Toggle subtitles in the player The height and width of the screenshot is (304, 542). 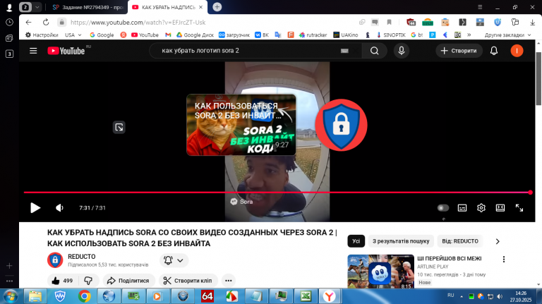click(462, 207)
